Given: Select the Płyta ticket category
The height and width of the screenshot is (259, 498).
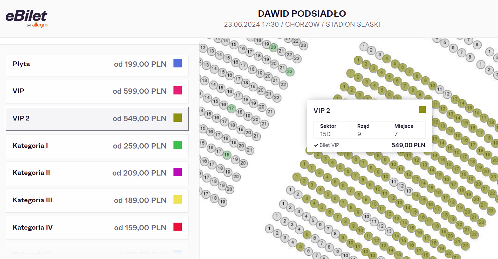Looking at the screenshot, I should (x=97, y=64).
